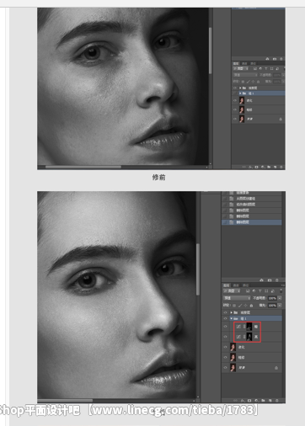
Task: Hide the 组 1 group in the after screenshot
Action: click(x=225, y=318)
